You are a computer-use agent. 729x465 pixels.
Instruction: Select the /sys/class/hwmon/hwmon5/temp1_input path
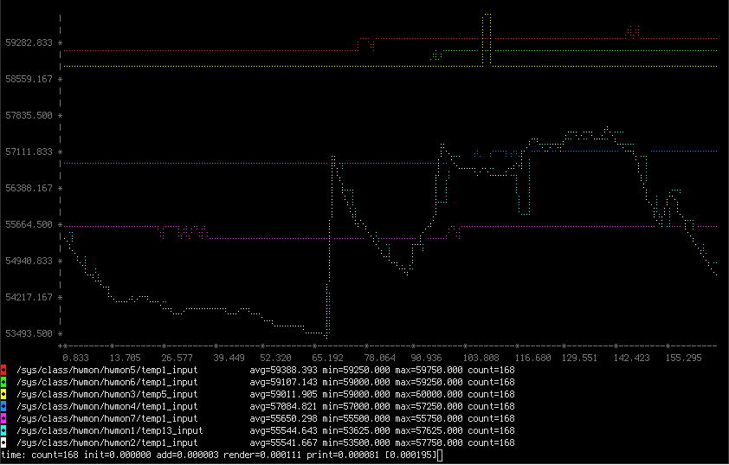pyautogui.click(x=106, y=370)
